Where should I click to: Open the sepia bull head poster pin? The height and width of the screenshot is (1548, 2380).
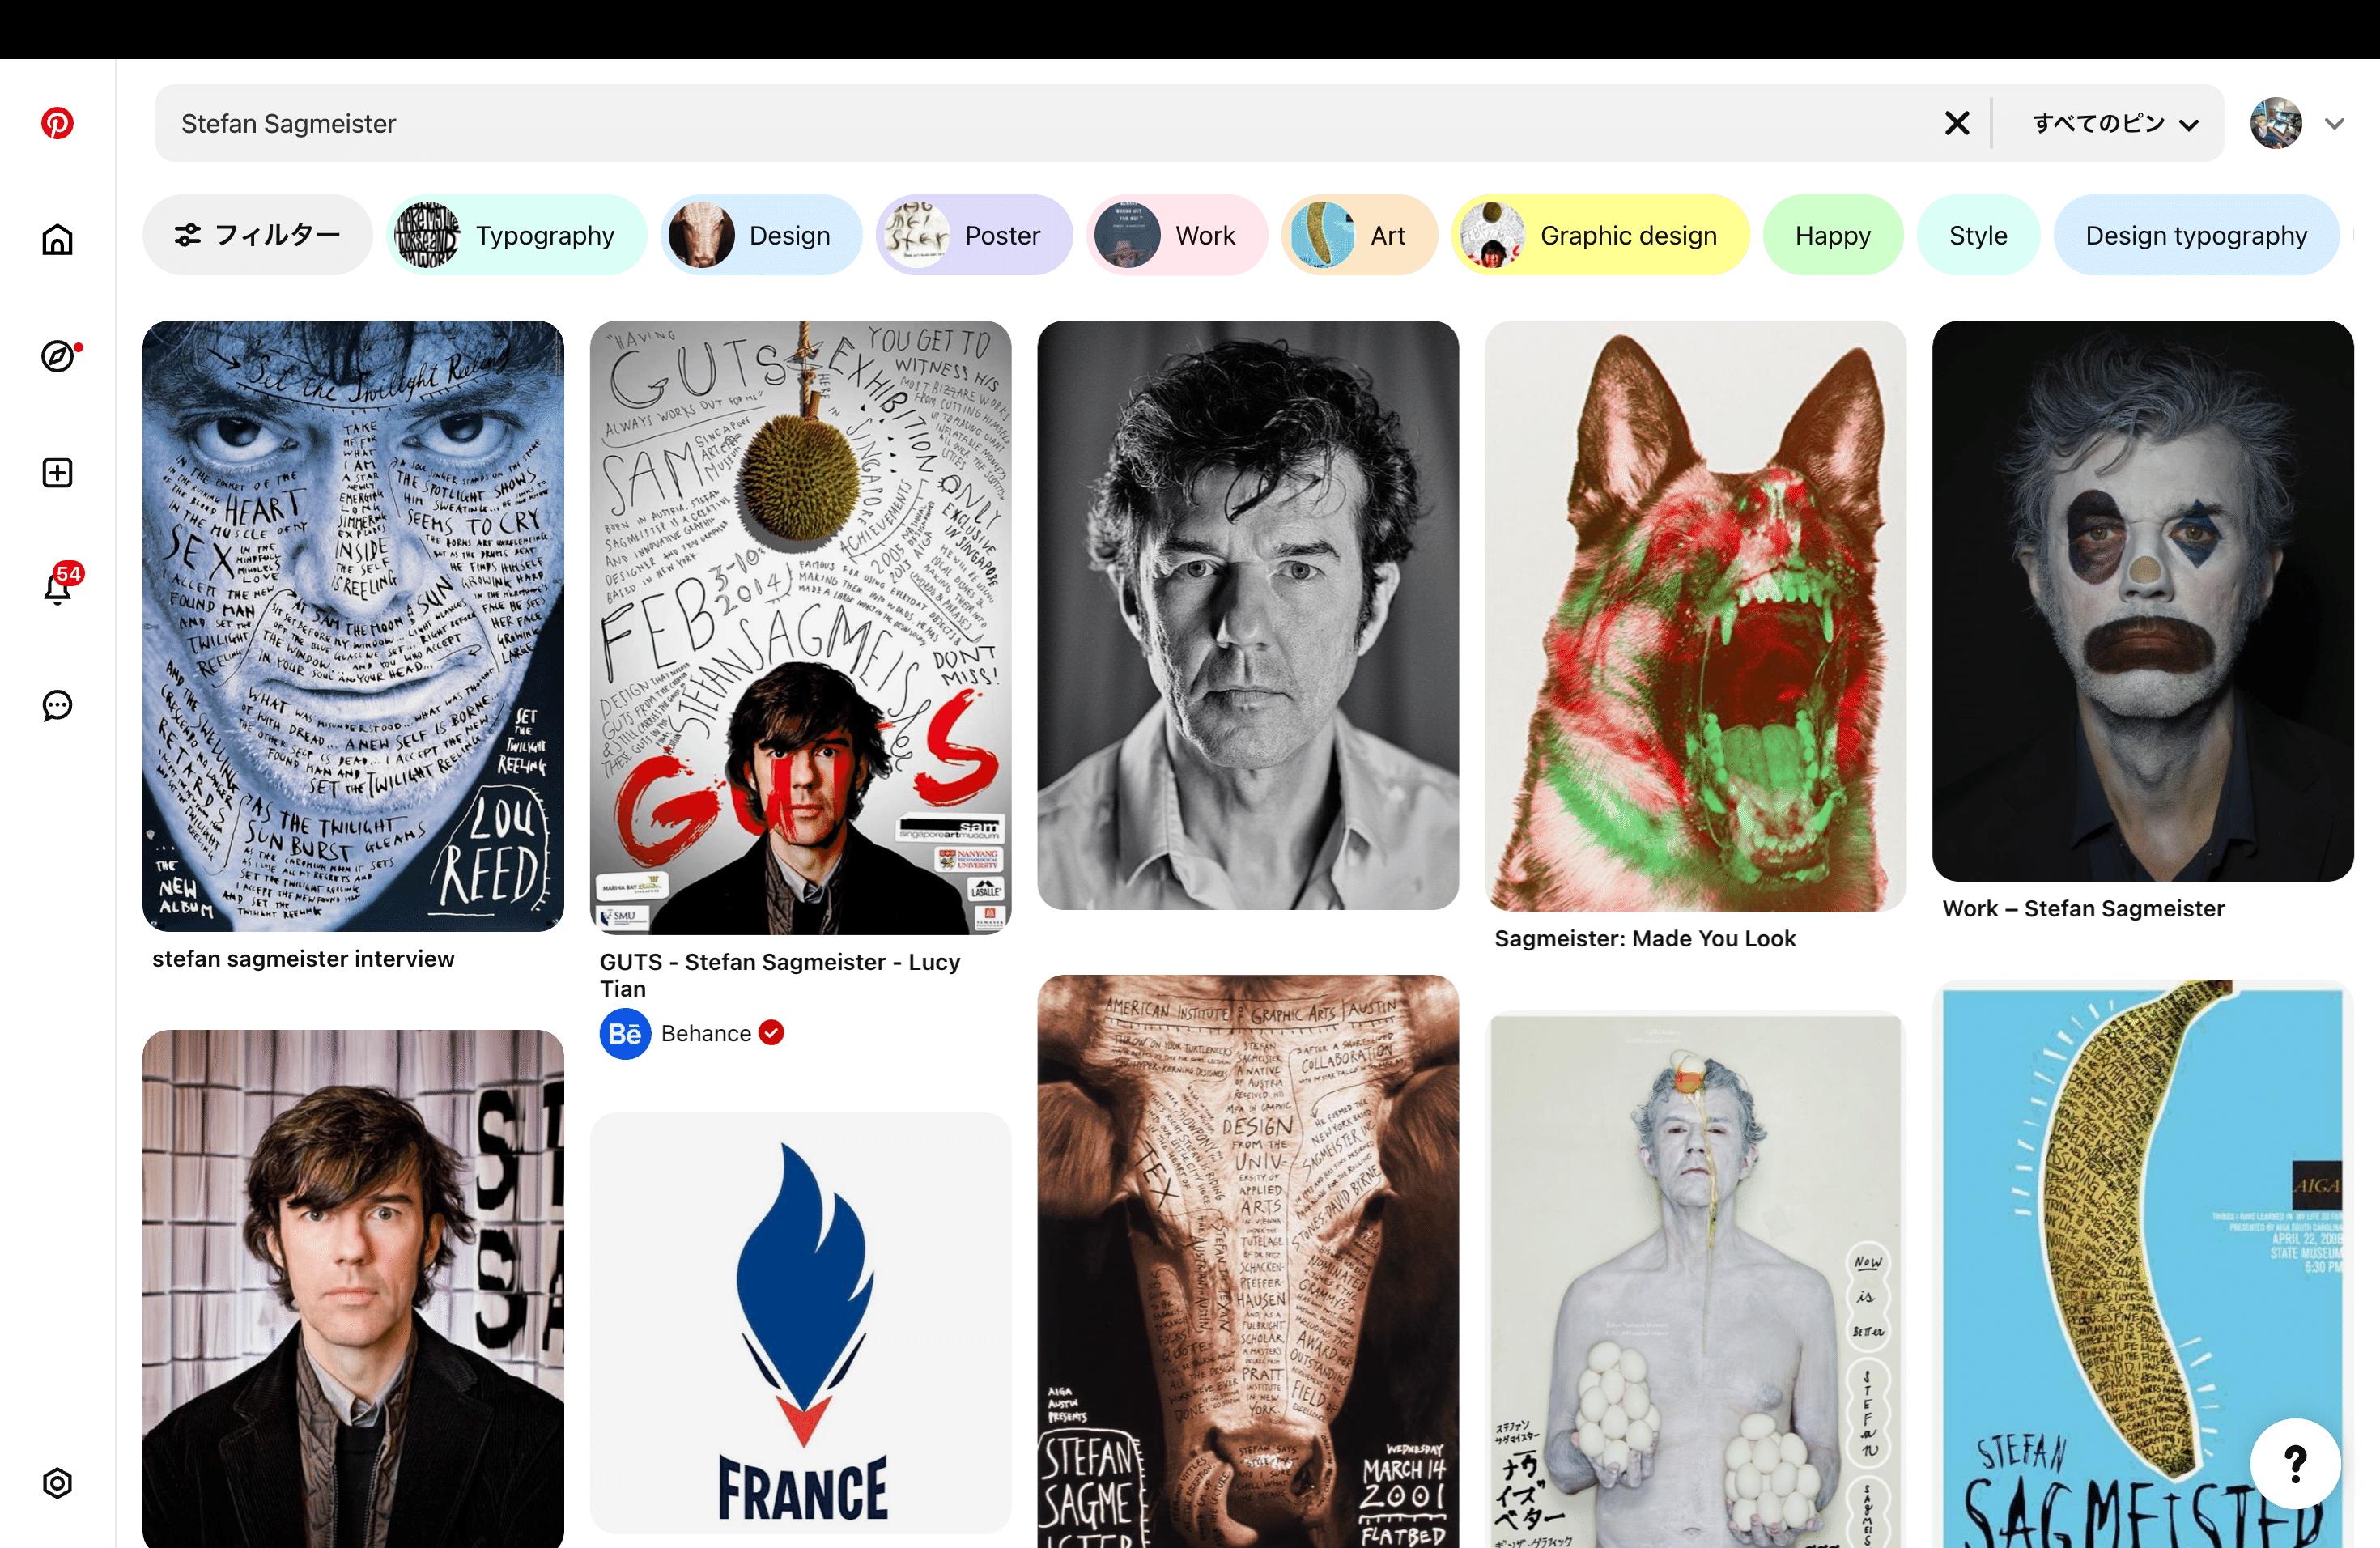click(x=1248, y=1261)
